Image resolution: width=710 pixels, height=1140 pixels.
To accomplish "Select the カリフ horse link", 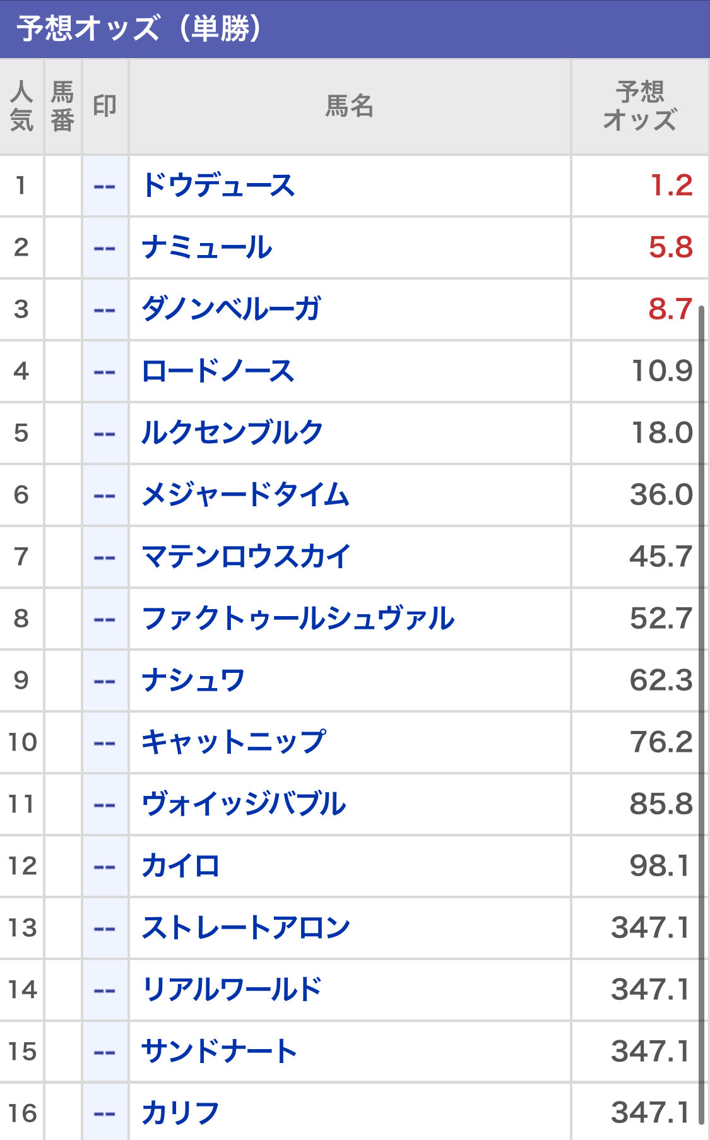I will [180, 1113].
